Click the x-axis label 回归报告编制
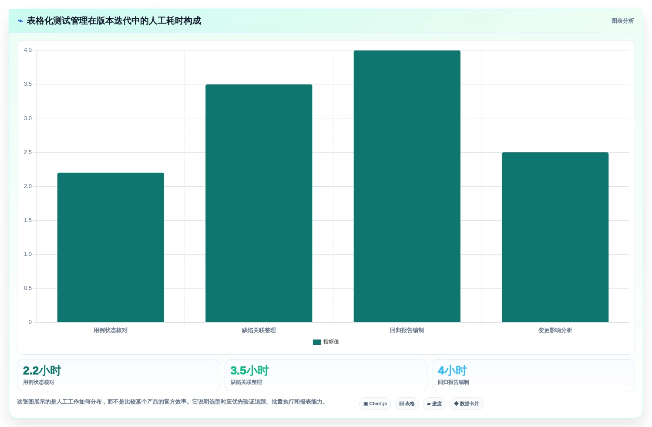The width and height of the screenshot is (652, 427). coord(407,330)
